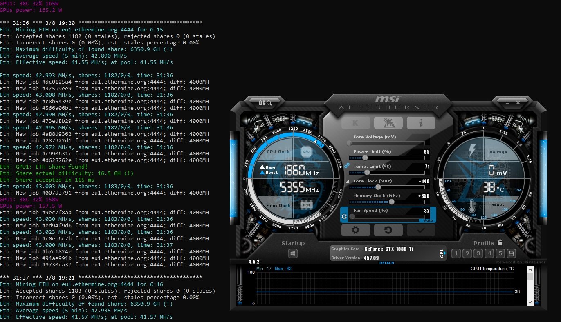Toggle the power and temp limit link icon

(347, 166)
